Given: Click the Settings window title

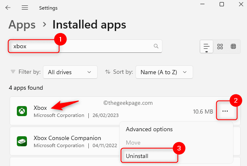Looking at the screenshot, I should pos(48,8).
